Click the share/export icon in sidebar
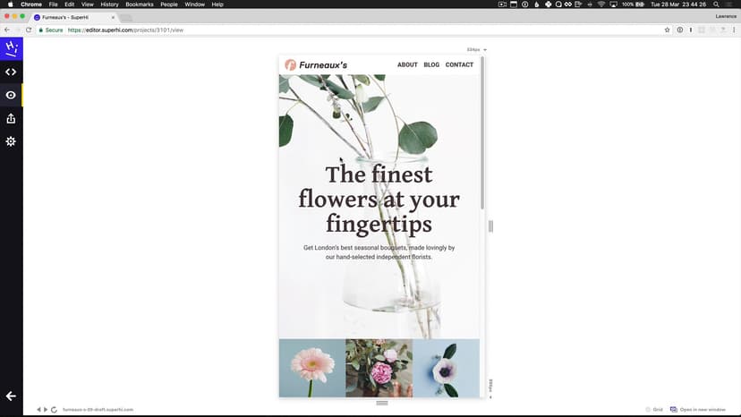Image resolution: width=741 pixels, height=417 pixels. pyautogui.click(x=11, y=118)
